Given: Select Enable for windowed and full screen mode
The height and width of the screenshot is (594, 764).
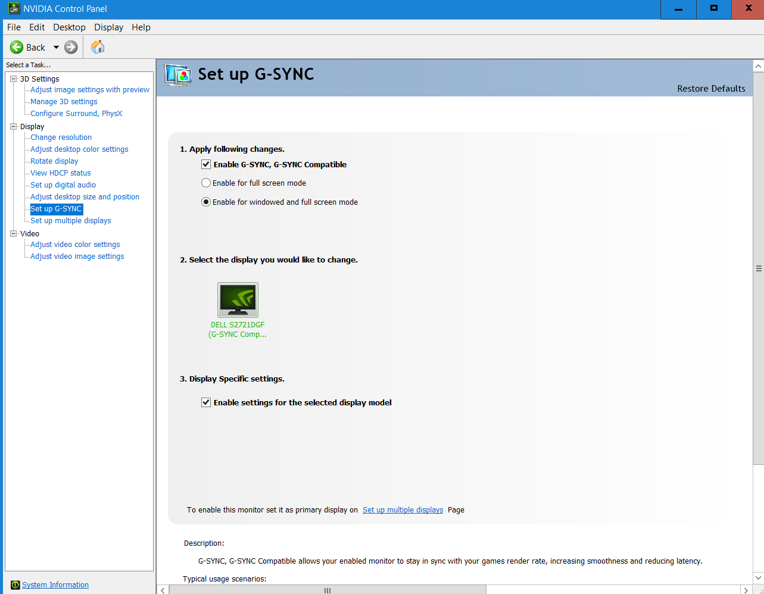Looking at the screenshot, I should click(206, 202).
